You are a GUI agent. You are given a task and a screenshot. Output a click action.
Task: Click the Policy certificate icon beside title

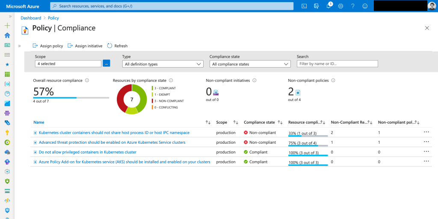coord(25,30)
